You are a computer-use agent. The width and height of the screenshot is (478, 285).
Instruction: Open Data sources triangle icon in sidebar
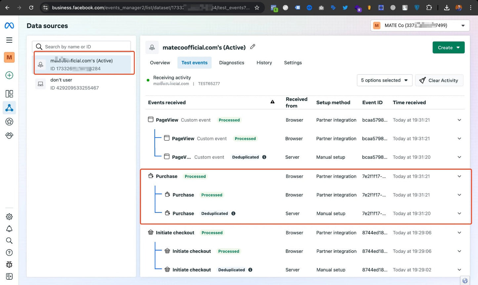tap(9, 108)
